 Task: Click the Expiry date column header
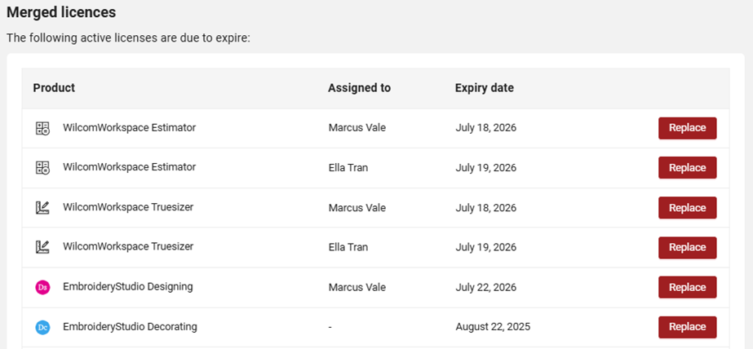tap(484, 88)
